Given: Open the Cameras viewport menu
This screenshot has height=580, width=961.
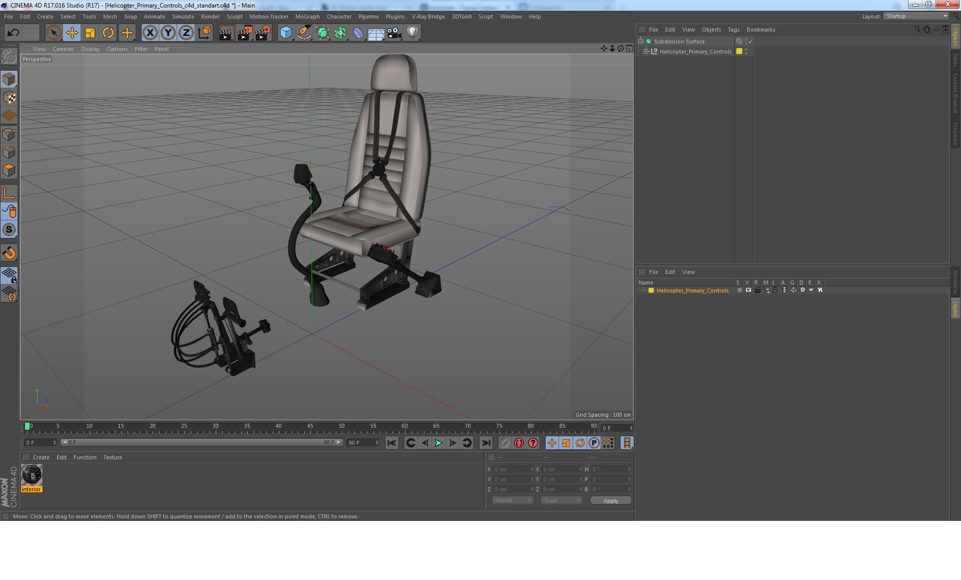Looking at the screenshot, I should [x=63, y=49].
